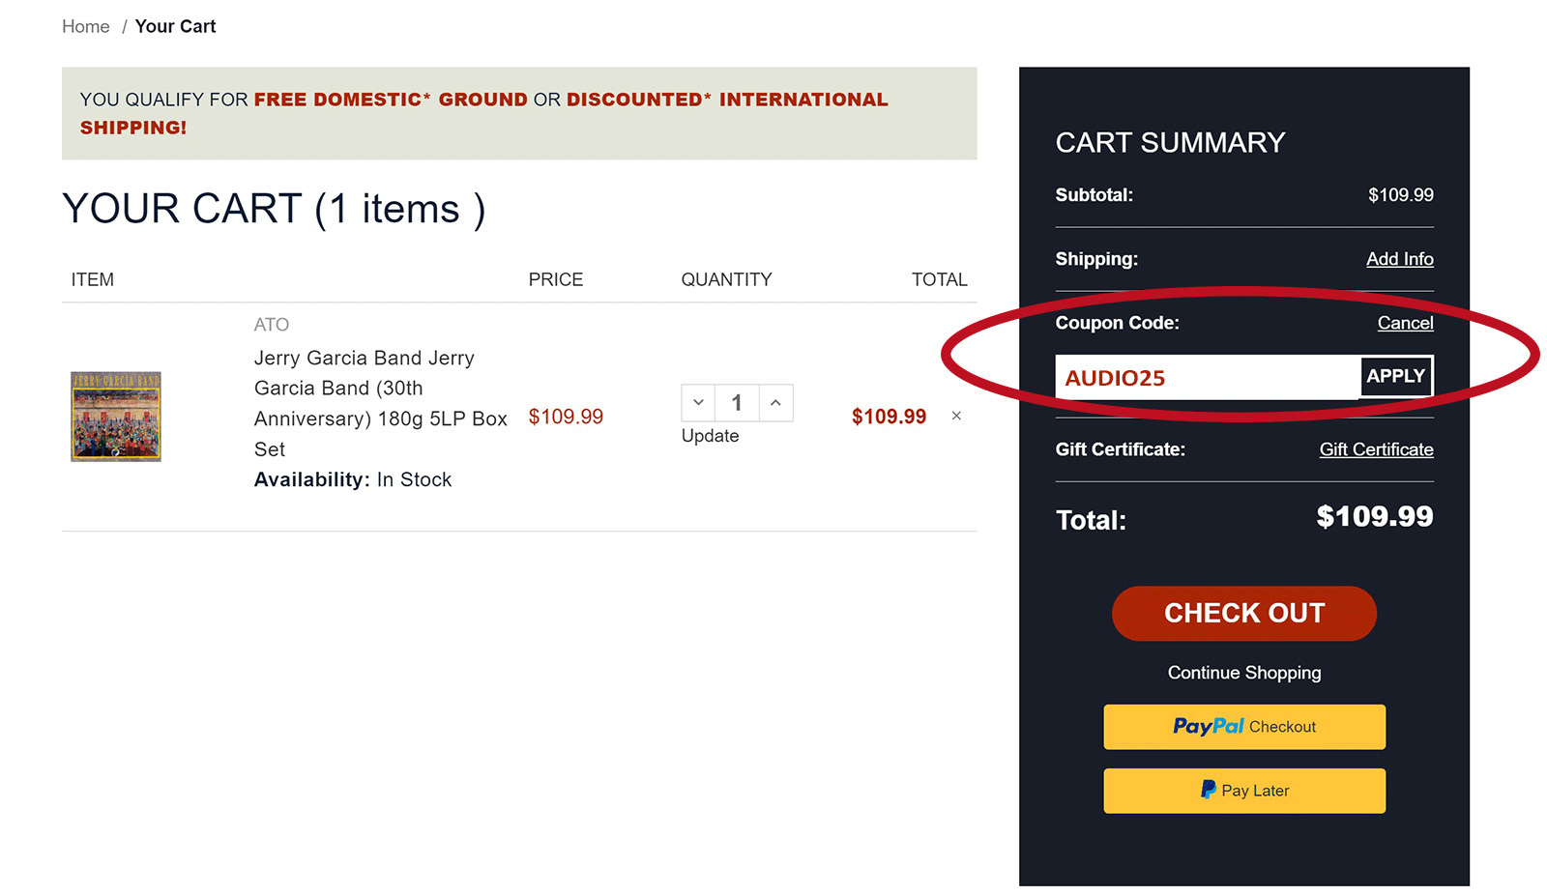Select Continue Shopping
The image size is (1547, 895).
pos(1243,673)
